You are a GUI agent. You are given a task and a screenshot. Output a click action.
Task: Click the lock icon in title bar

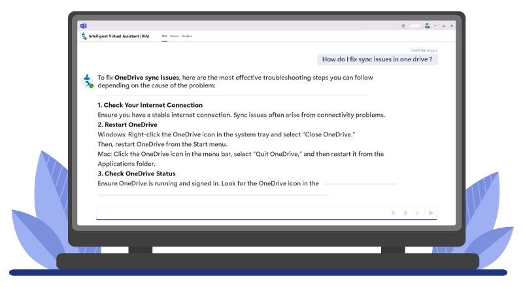point(403,25)
